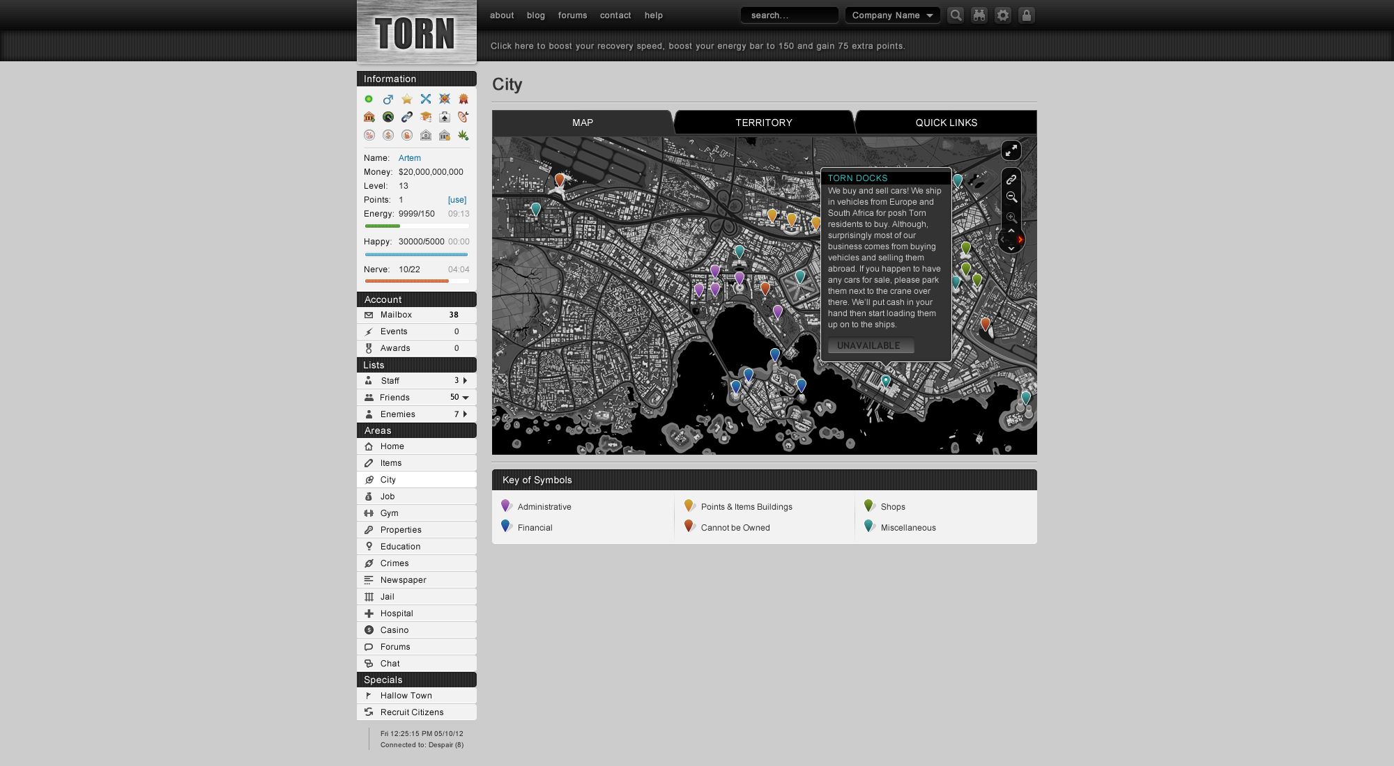1394x766 pixels.
Task: Click the spade briefcase icon
Action: [445, 117]
